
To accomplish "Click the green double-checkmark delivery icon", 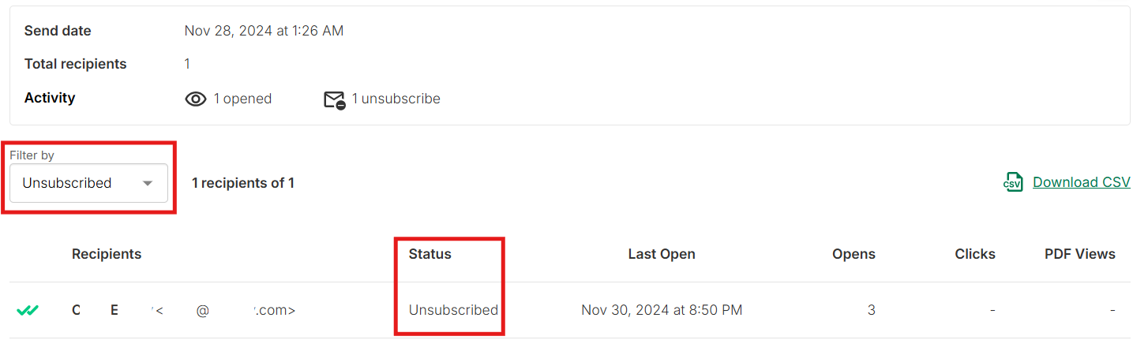I will point(28,310).
